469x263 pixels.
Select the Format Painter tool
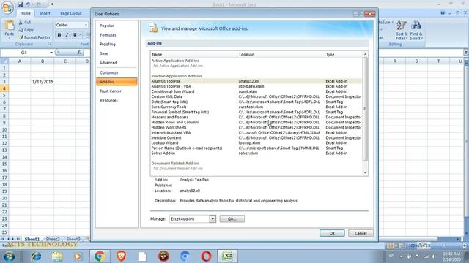click(x=34, y=37)
